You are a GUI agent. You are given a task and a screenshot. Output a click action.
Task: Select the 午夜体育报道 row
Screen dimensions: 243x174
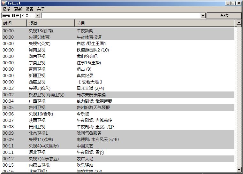click(118, 37)
